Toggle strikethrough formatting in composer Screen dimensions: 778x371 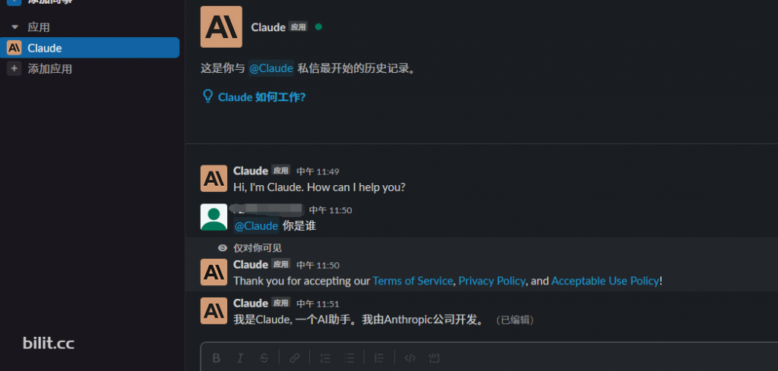(x=264, y=357)
